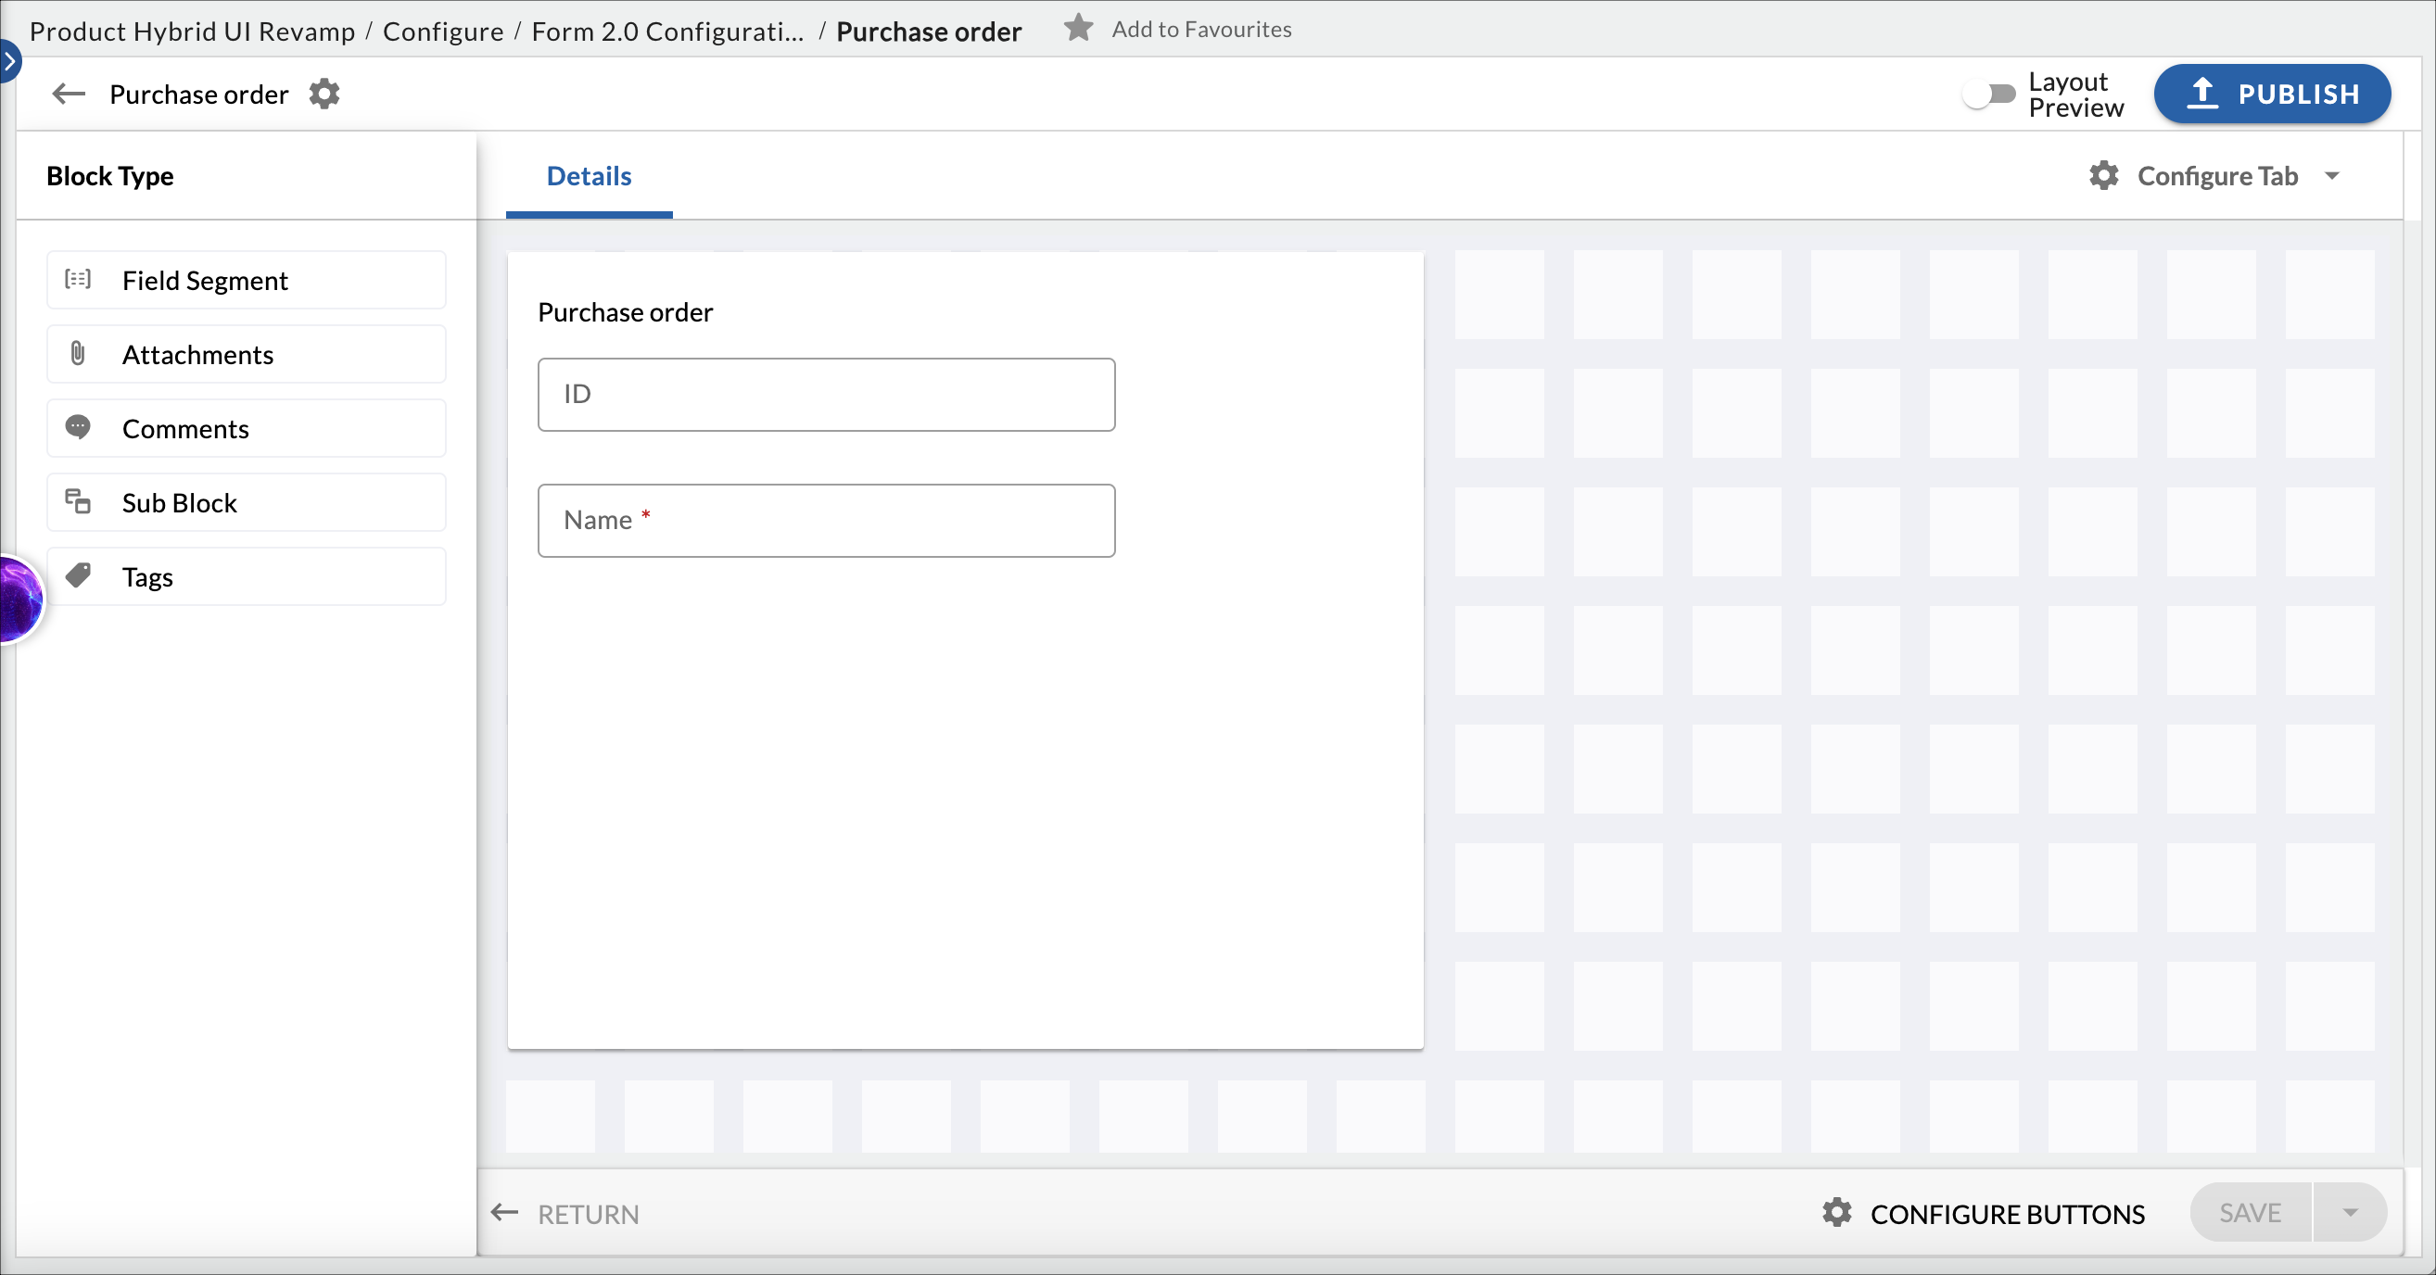Click the Tags label icon
The height and width of the screenshot is (1275, 2436).
pyautogui.click(x=78, y=575)
